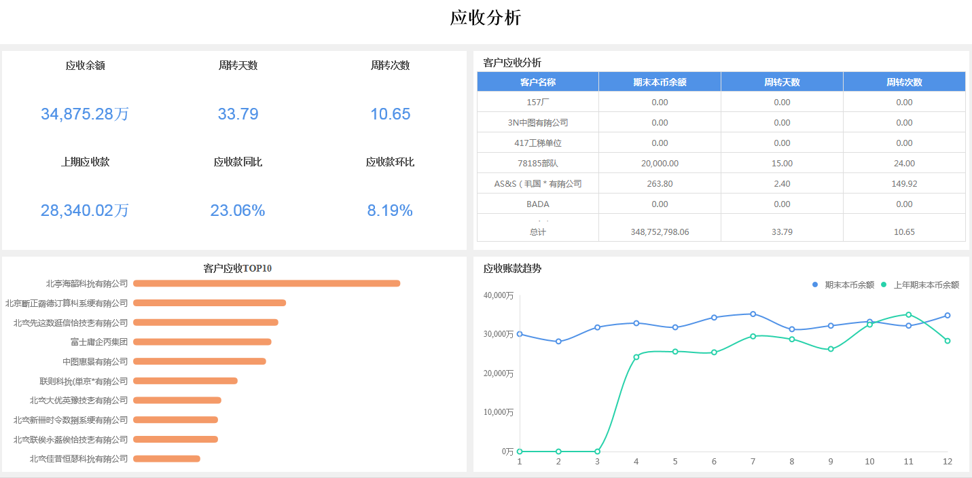Click the green line point at month 11
The width and height of the screenshot is (972, 478).
908,314
